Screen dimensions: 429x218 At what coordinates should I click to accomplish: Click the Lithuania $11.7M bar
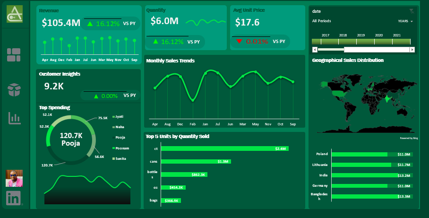click(361, 165)
